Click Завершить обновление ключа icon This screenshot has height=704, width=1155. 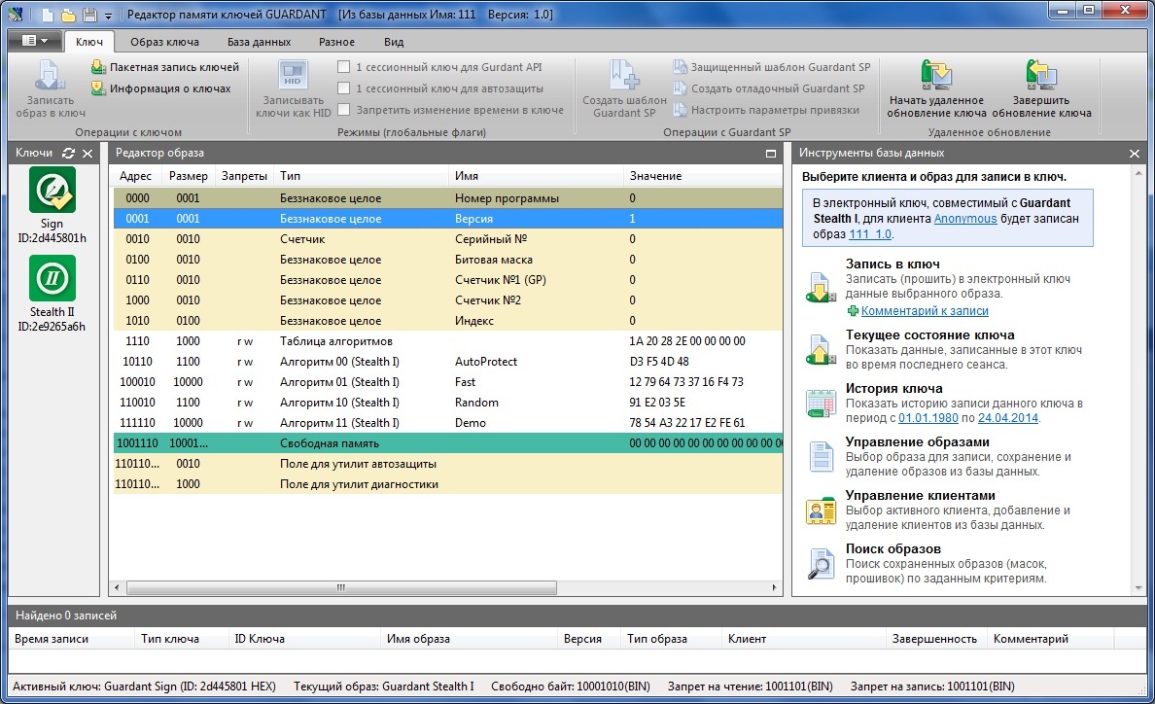[x=1040, y=76]
